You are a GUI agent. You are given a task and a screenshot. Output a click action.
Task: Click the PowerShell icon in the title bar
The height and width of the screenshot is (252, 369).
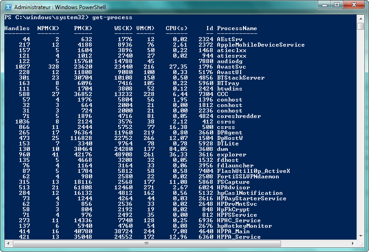pyautogui.click(x=8, y=7)
